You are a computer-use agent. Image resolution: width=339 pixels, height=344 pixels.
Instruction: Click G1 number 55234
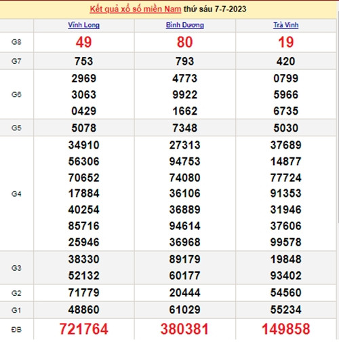(x=286, y=309)
